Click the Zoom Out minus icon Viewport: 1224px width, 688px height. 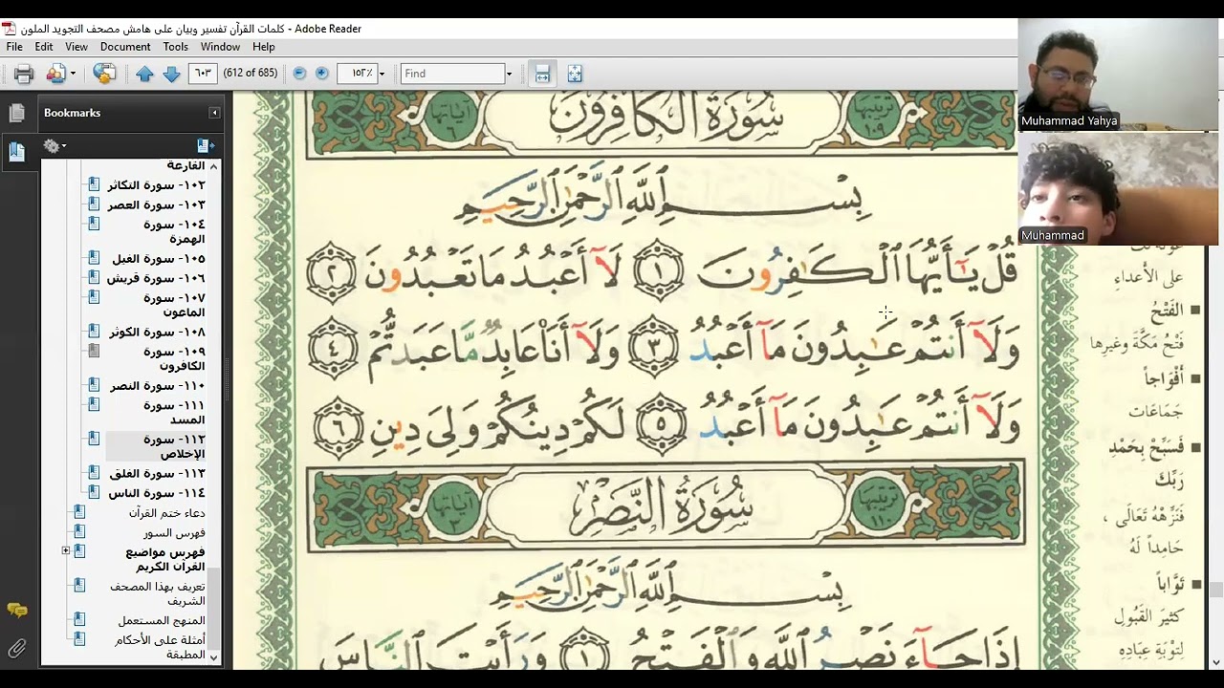click(x=299, y=74)
